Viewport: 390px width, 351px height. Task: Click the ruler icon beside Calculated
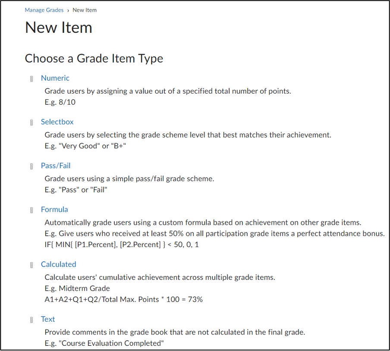point(31,265)
